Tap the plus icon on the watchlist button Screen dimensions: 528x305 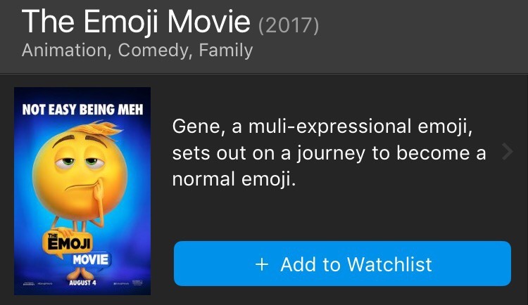tap(262, 264)
